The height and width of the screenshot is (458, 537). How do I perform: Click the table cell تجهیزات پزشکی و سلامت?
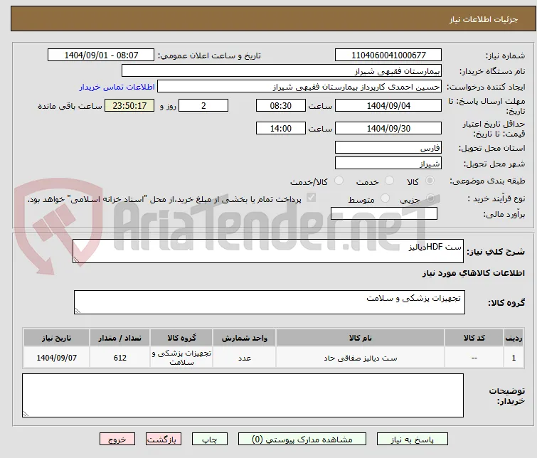click(181, 358)
